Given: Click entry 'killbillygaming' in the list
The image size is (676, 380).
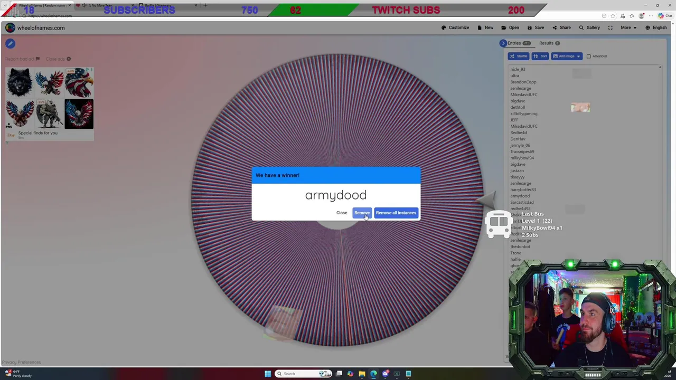Looking at the screenshot, I should 524,113.
